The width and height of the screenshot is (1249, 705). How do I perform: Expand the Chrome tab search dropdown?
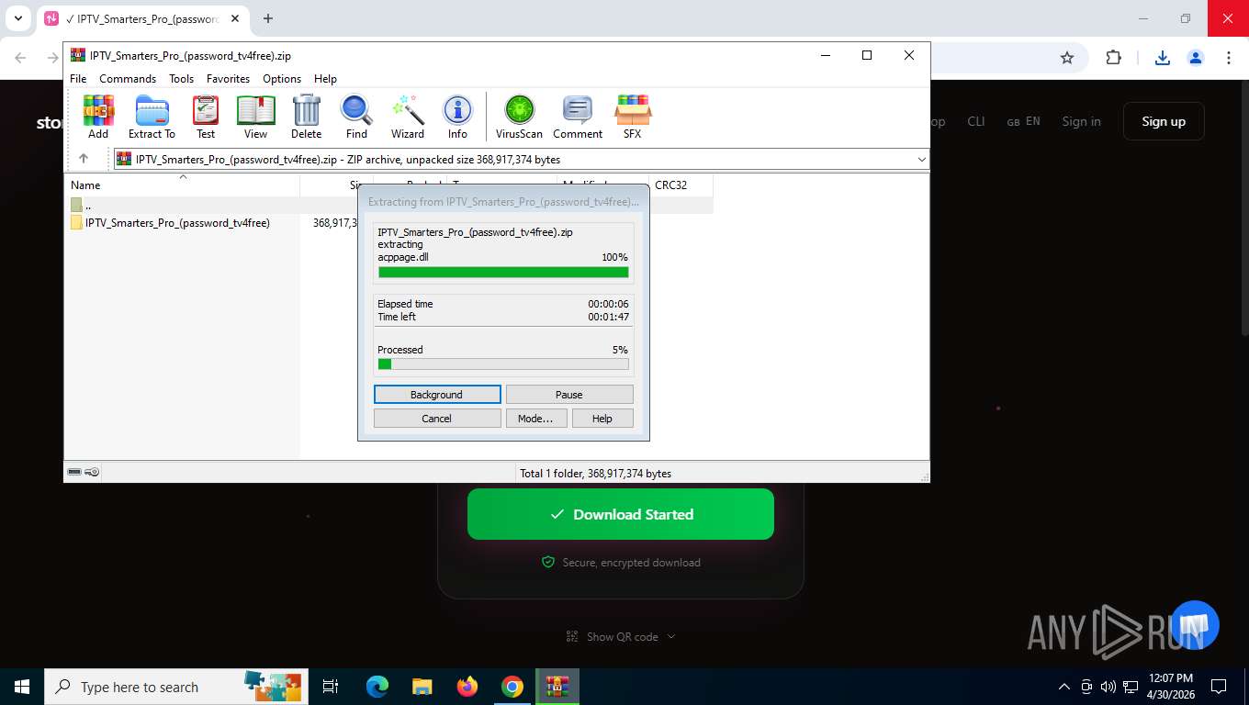18,18
